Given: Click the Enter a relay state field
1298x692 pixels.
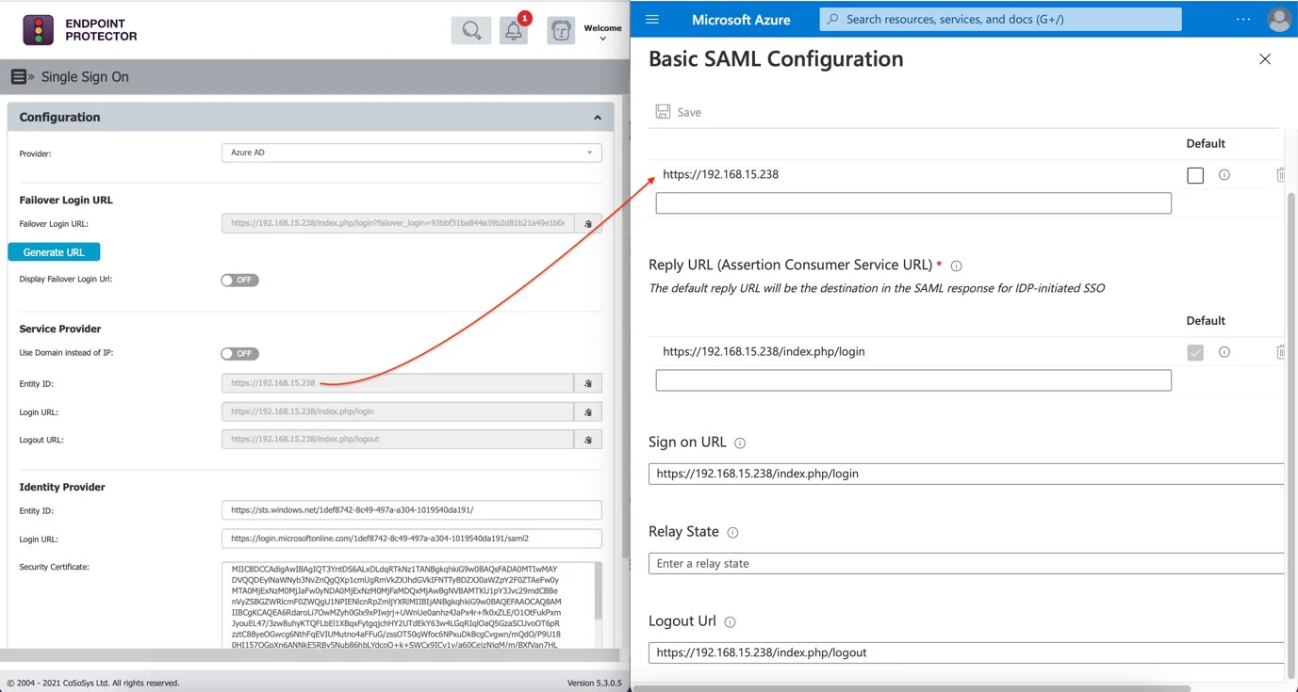Looking at the screenshot, I should point(966,563).
